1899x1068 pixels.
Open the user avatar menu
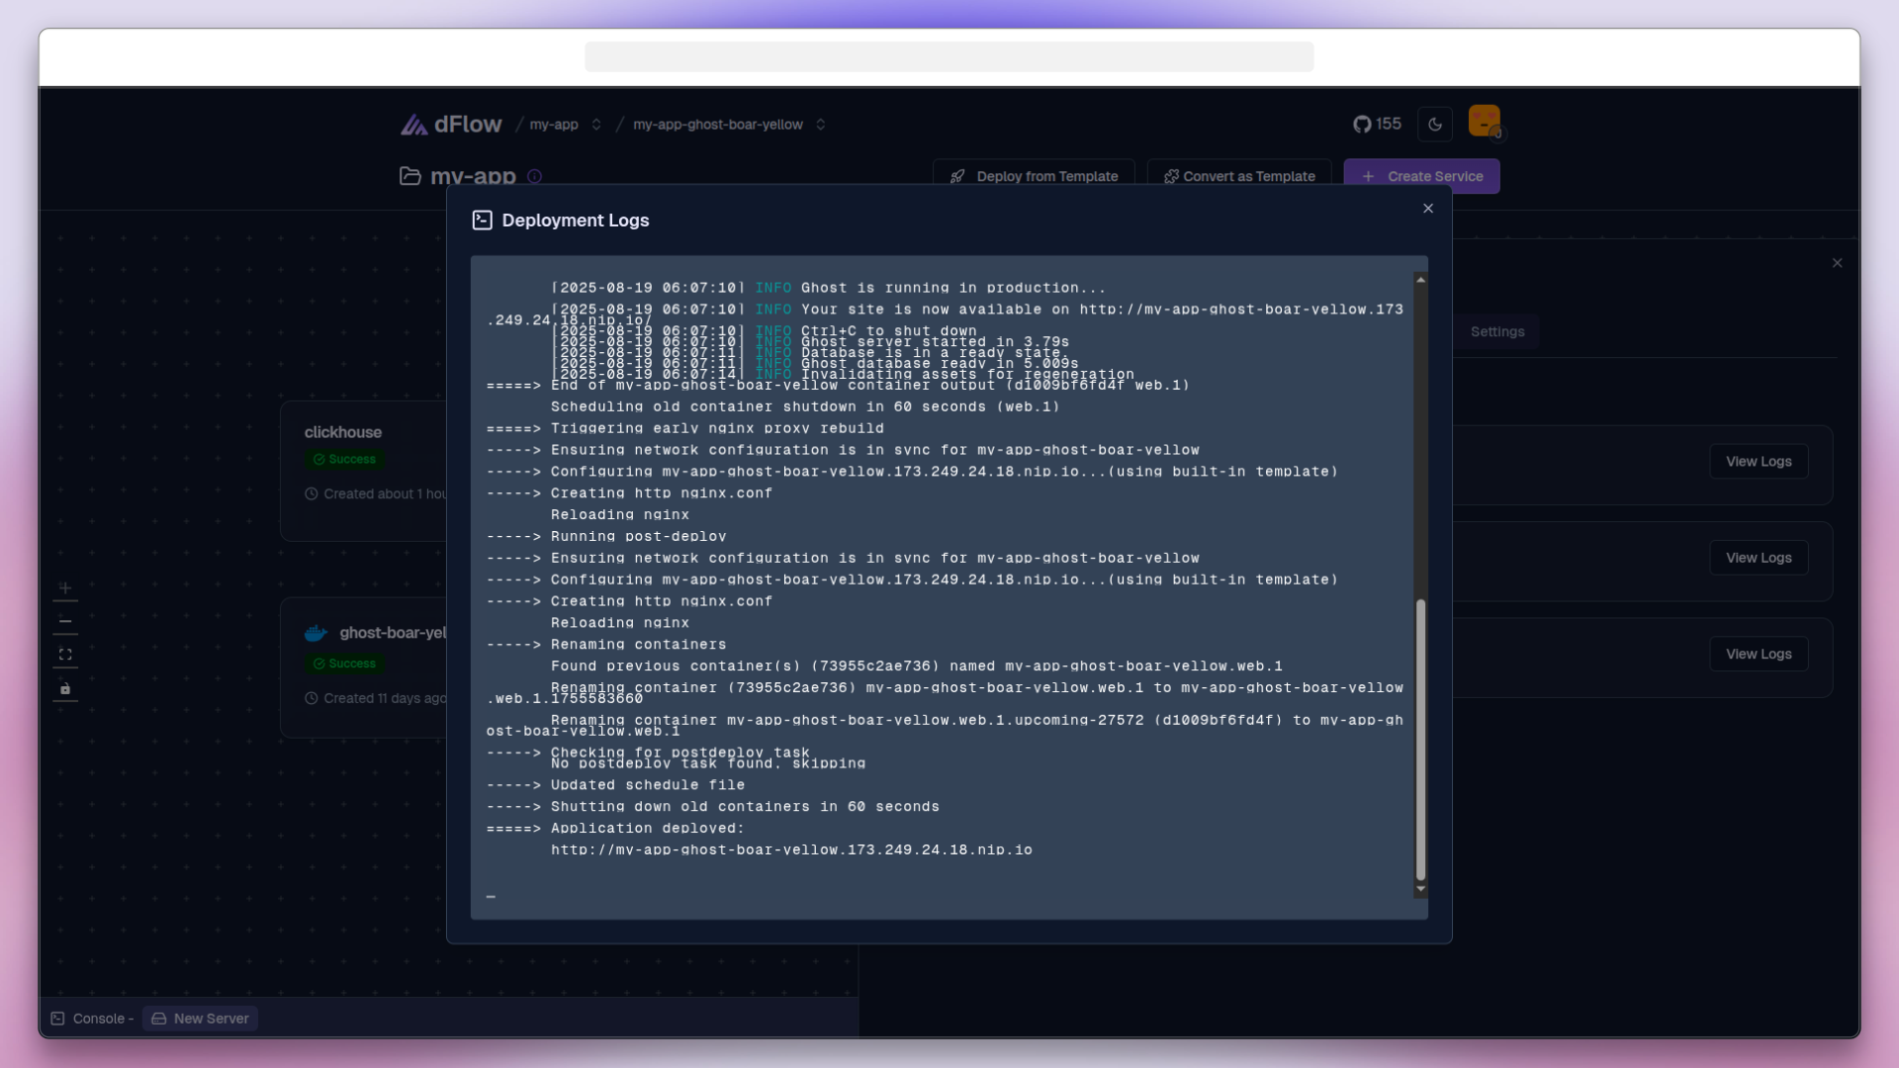coord(1484,121)
